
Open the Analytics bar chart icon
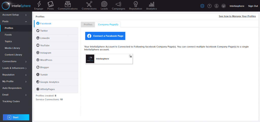(151, 4)
